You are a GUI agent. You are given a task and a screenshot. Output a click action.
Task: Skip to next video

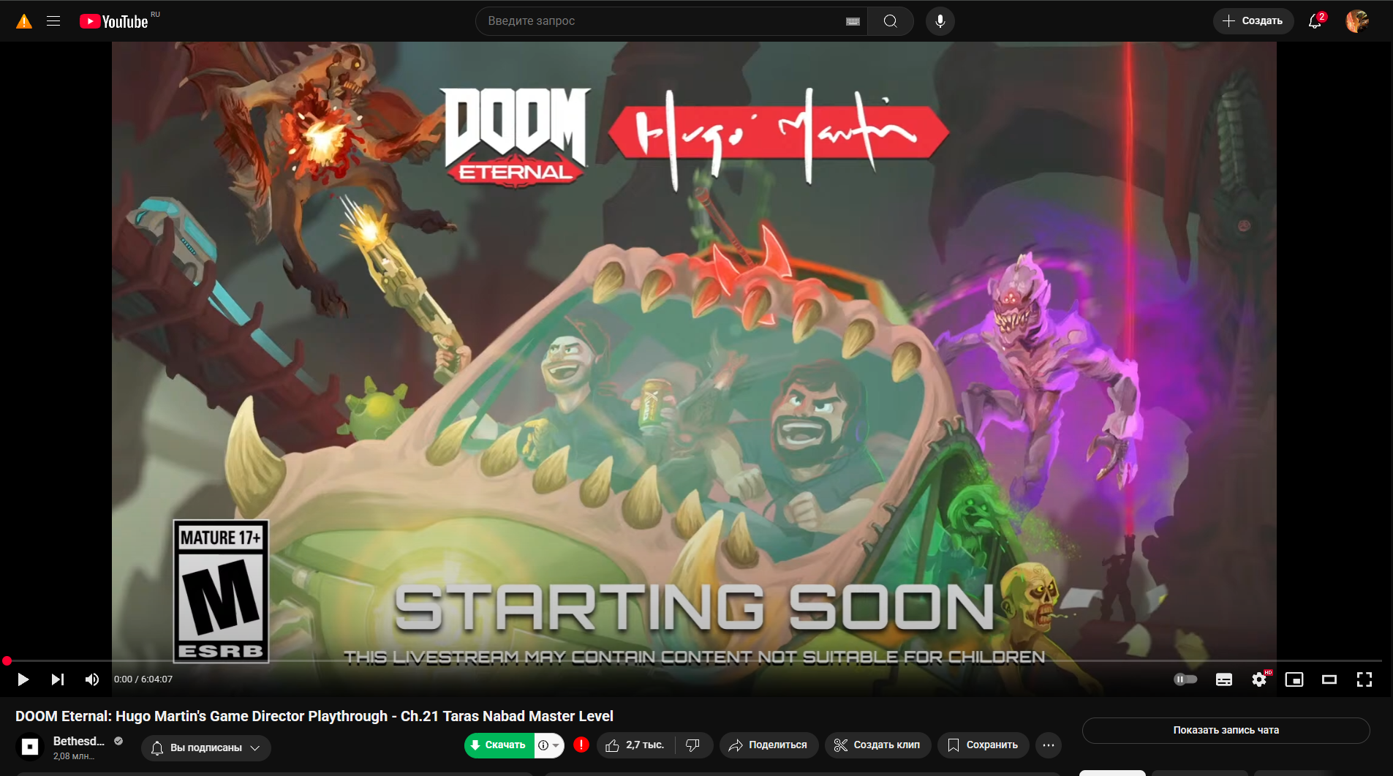[58, 679]
